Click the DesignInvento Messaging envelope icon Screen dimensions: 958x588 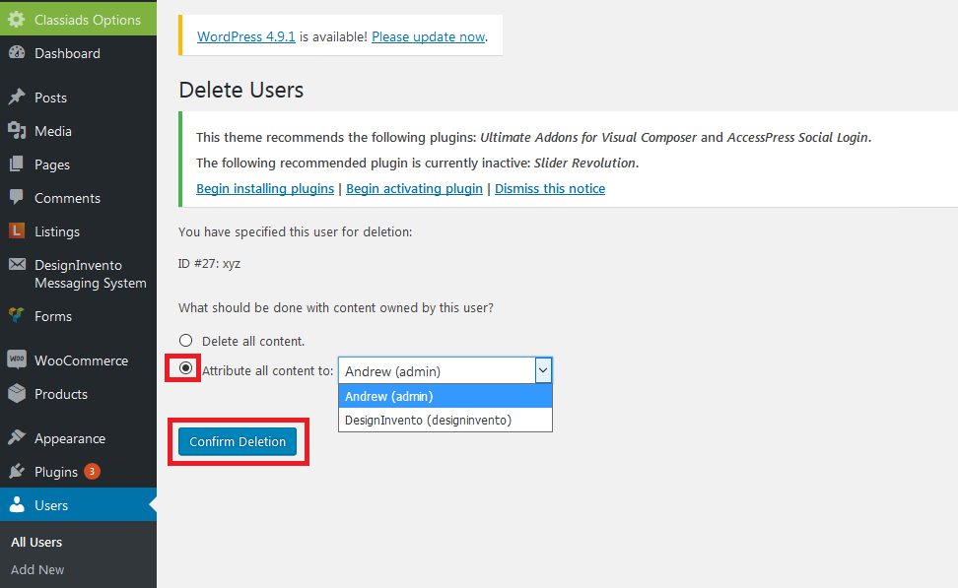point(17,264)
